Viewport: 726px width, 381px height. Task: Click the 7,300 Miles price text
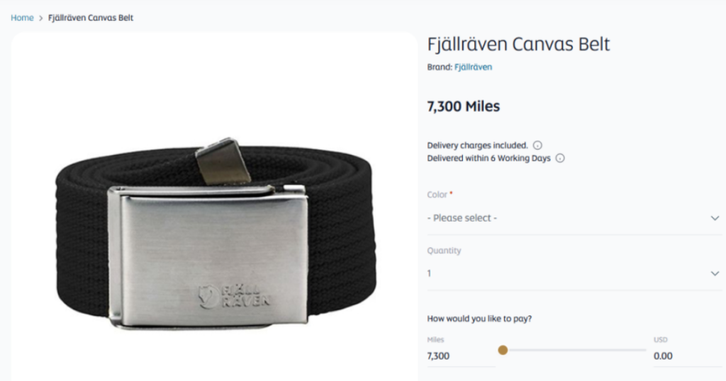(463, 107)
